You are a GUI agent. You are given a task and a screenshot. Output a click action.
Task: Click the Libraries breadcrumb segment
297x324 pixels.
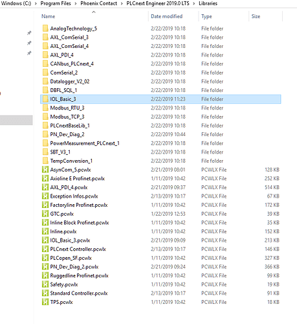tap(208, 3)
